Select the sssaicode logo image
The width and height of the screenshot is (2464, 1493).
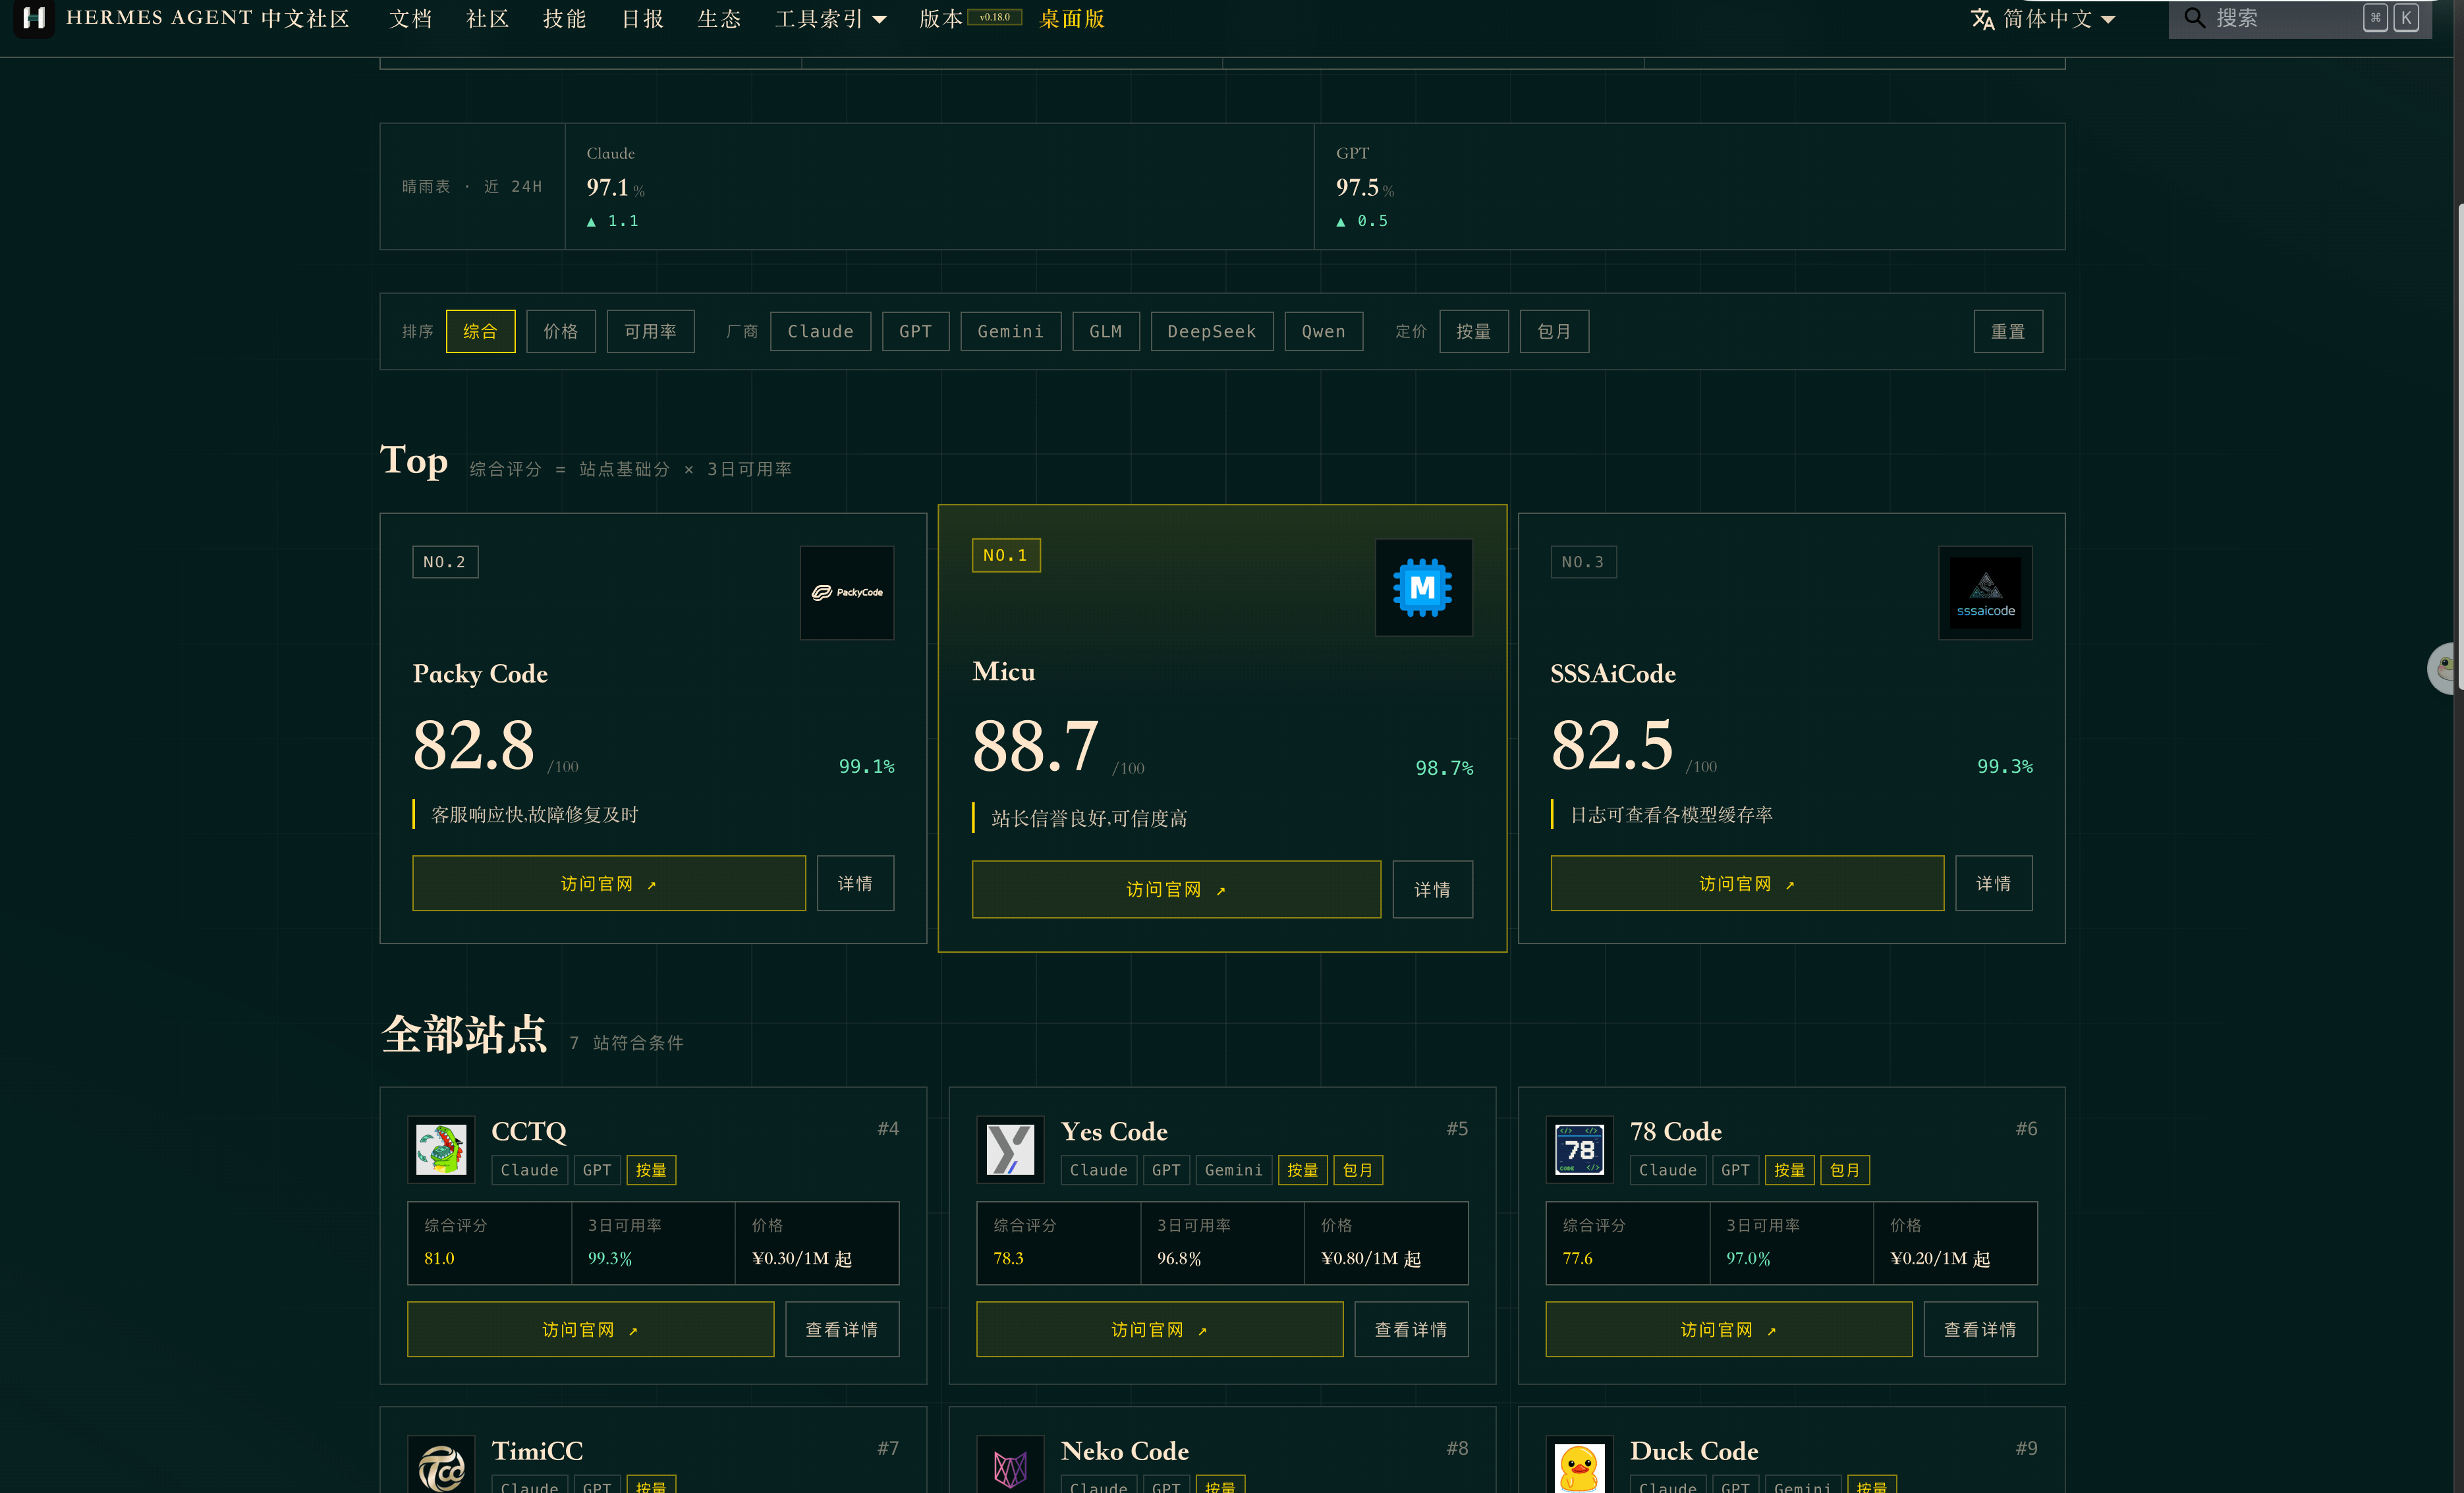pos(1985,592)
